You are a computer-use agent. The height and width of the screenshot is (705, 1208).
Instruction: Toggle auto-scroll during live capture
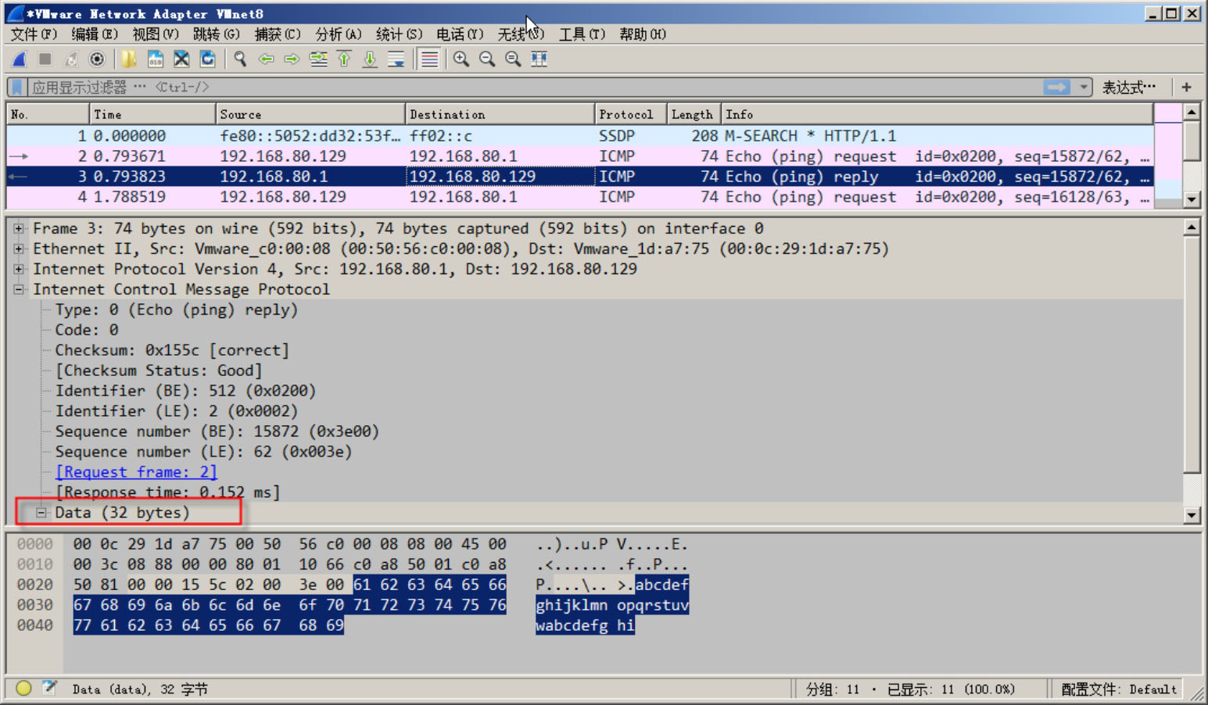[396, 59]
